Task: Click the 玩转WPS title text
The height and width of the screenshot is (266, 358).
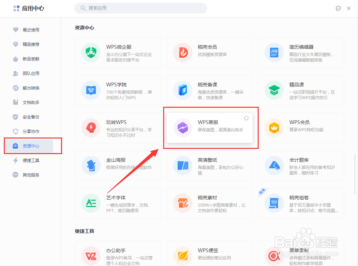Action: [x=116, y=122]
